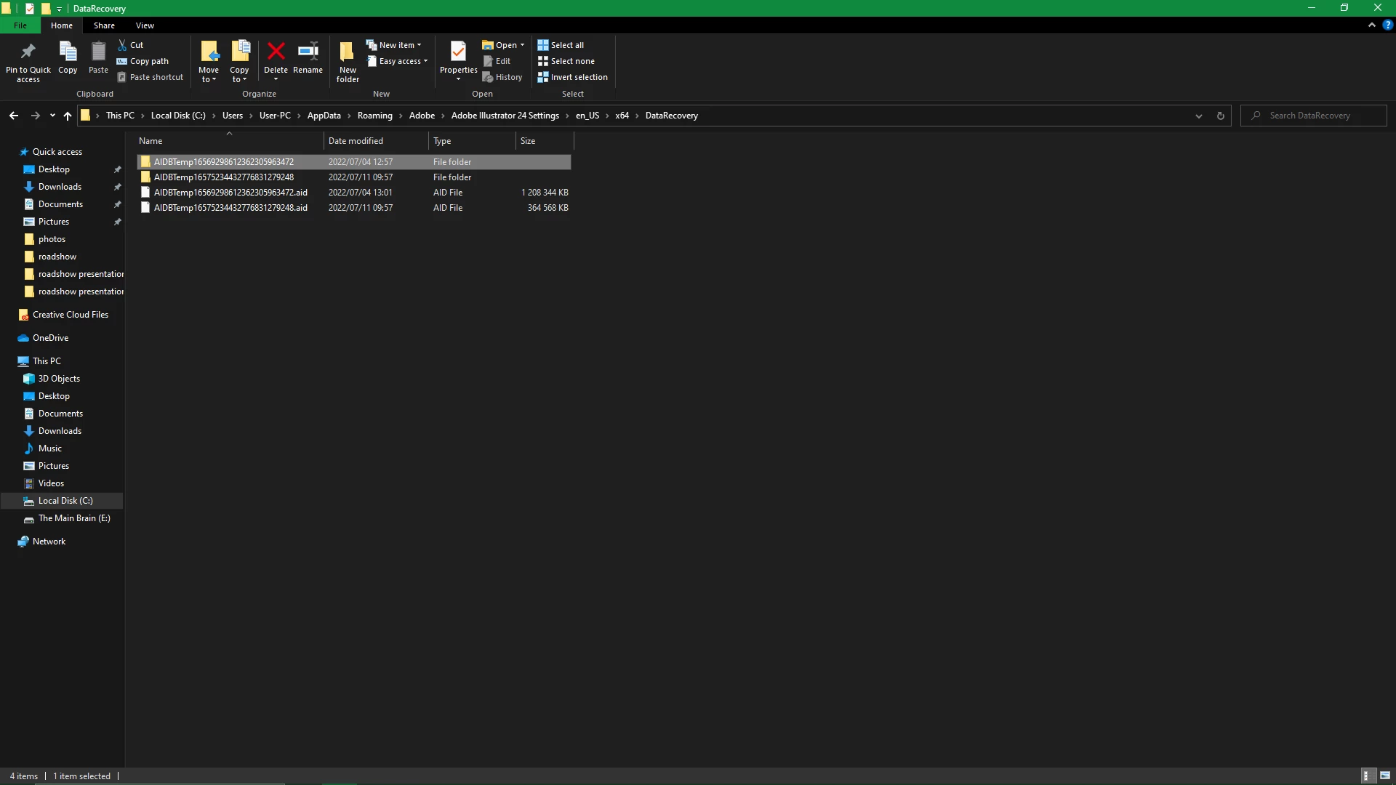Switch to the View ribbon tab
This screenshot has height=785, width=1396.
tap(145, 25)
